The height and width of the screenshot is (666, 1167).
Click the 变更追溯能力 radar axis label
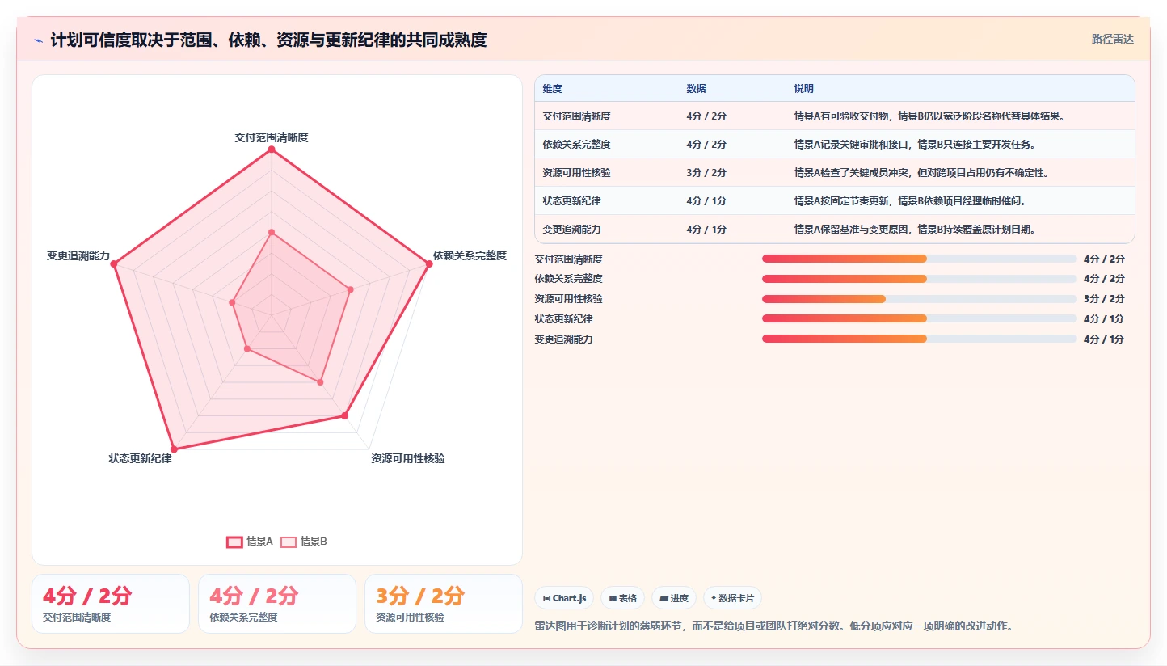[x=78, y=255]
